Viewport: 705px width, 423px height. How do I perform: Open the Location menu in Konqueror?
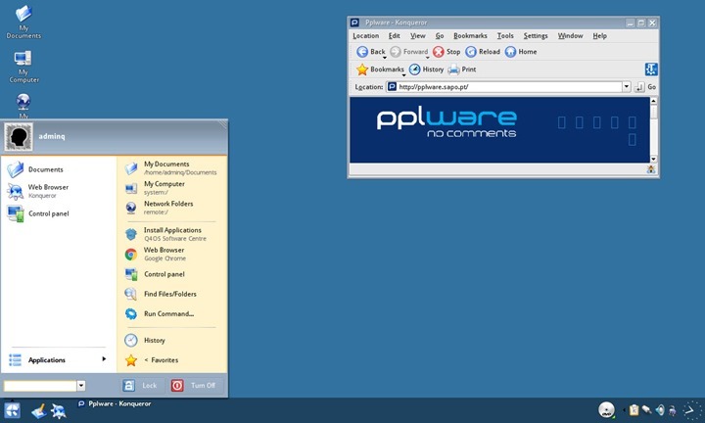(365, 36)
